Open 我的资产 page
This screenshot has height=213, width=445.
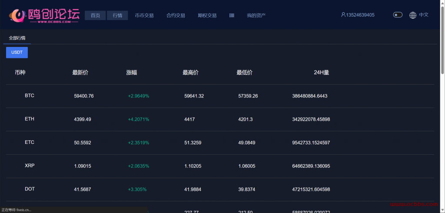[256, 15]
